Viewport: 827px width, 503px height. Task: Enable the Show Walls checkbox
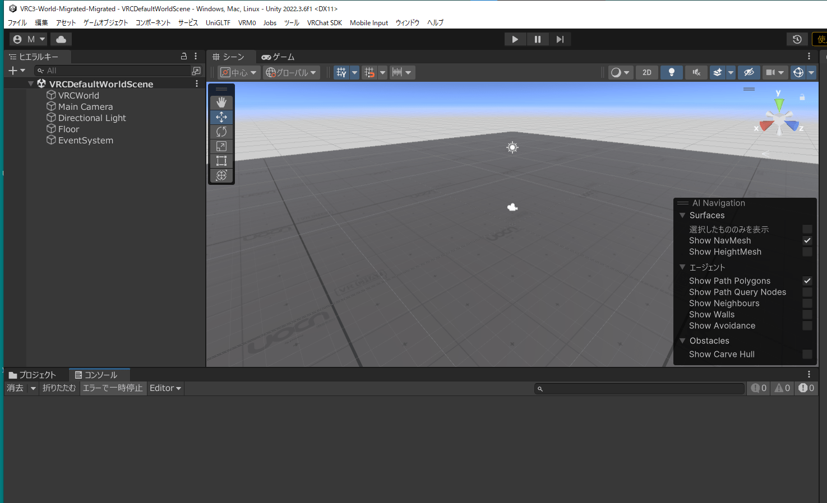807,314
